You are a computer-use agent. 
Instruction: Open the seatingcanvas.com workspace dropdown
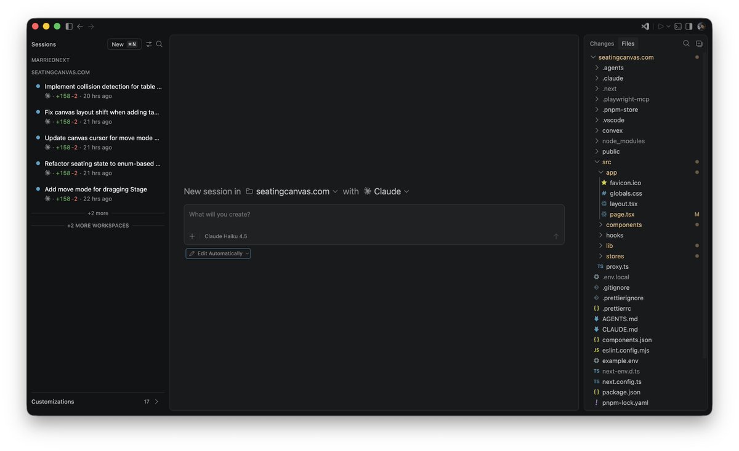click(x=292, y=191)
